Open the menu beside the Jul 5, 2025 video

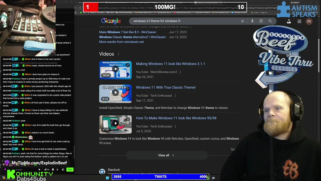[175, 126]
